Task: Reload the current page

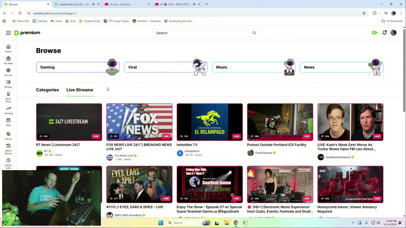Action: click(x=20, y=13)
